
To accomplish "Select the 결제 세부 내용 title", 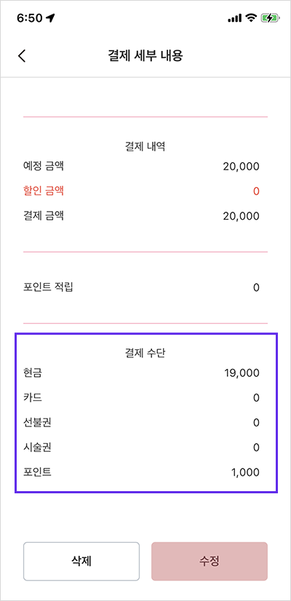I will click(x=145, y=55).
